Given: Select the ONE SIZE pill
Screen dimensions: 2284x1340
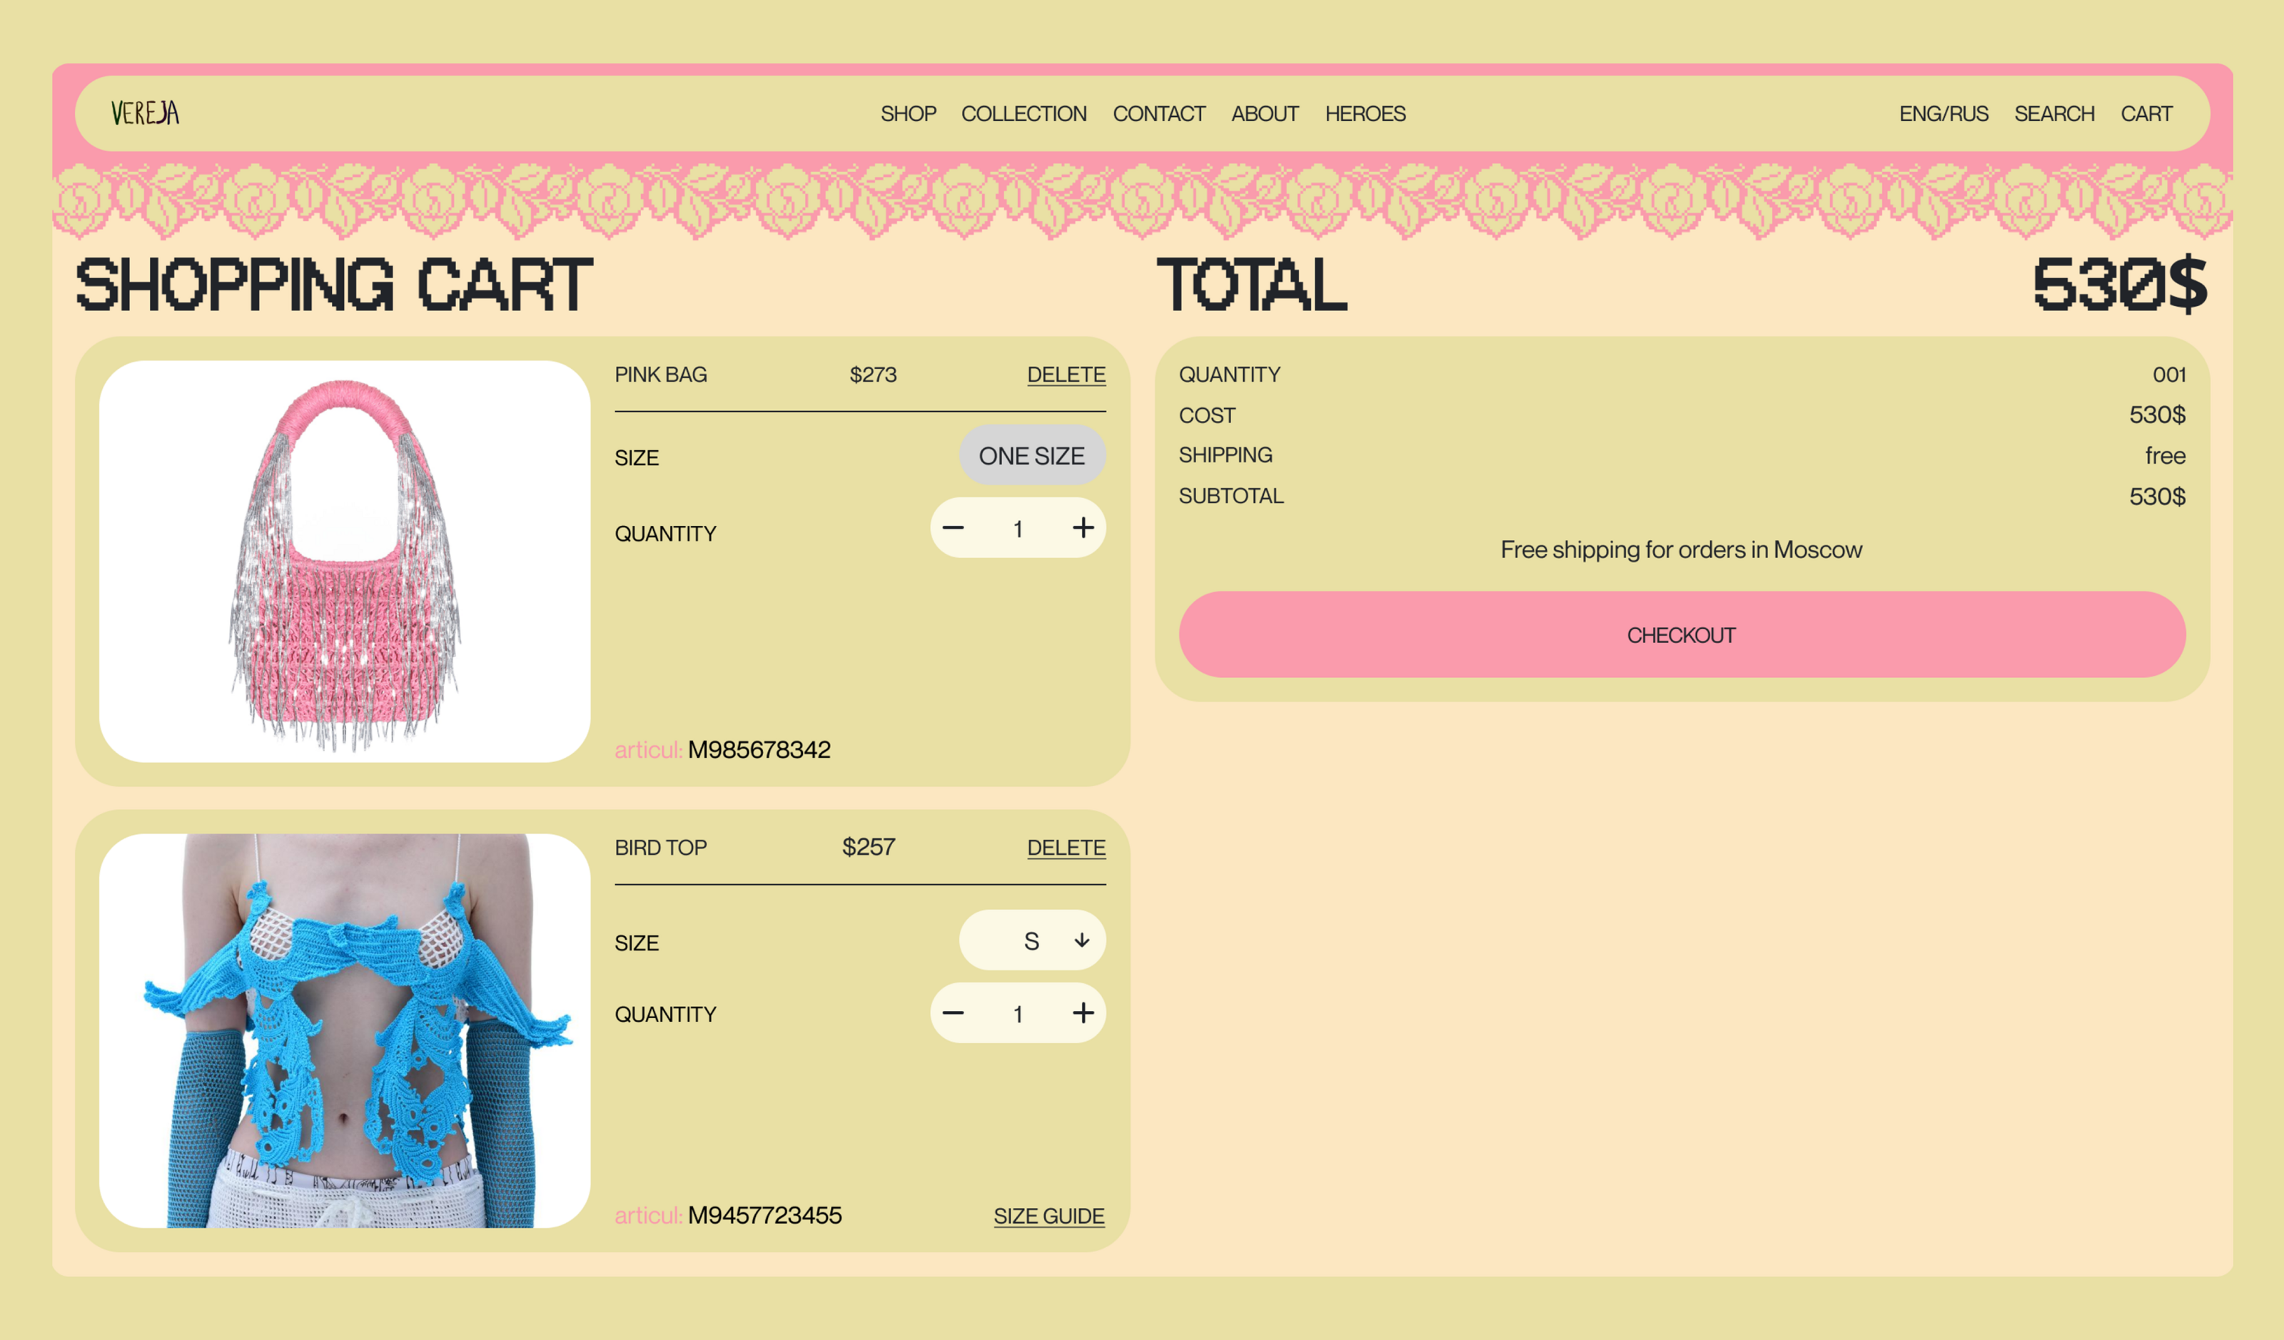Looking at the screenshot, I should 1031,456.
